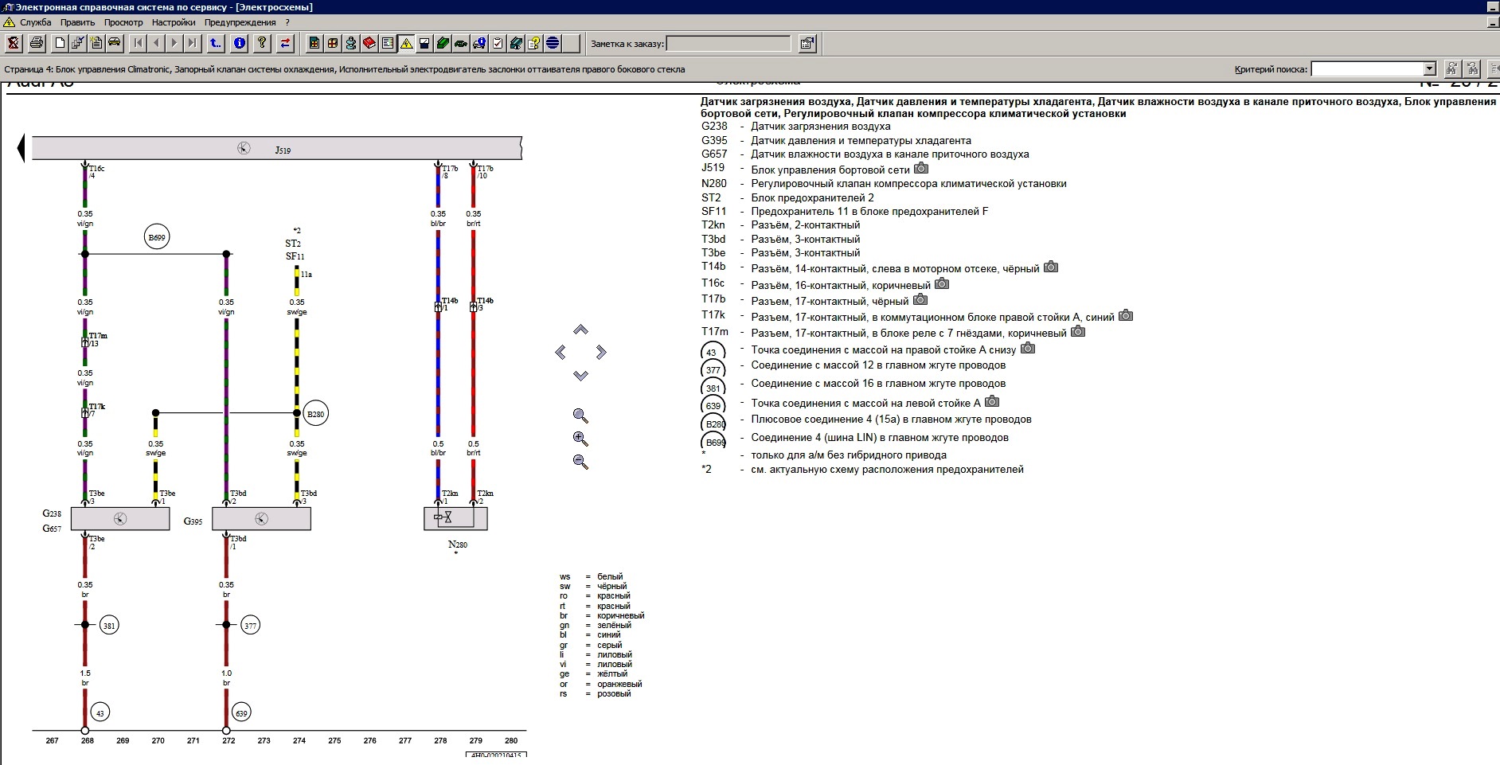This screenshot has width=1500, height=765.
Task: Click the yellow warning triangle toolbar icon
Action: click(406, 43)
